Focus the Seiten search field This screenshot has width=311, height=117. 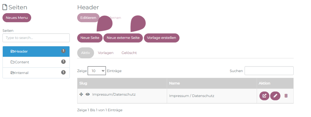(x=36, y=38)
